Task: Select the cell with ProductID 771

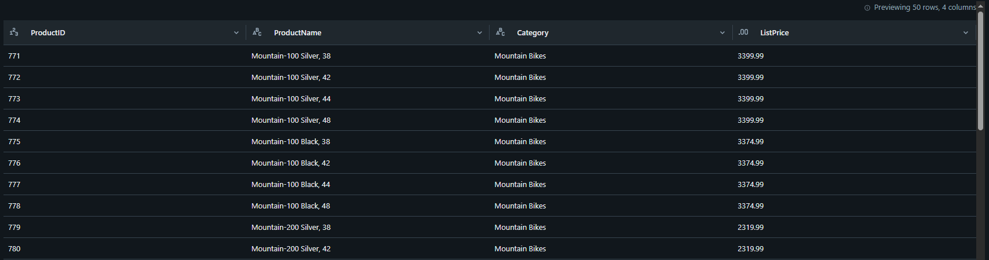Action: 125,56
